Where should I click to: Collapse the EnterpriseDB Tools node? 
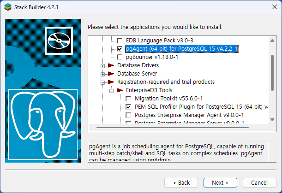pos(111,91)
